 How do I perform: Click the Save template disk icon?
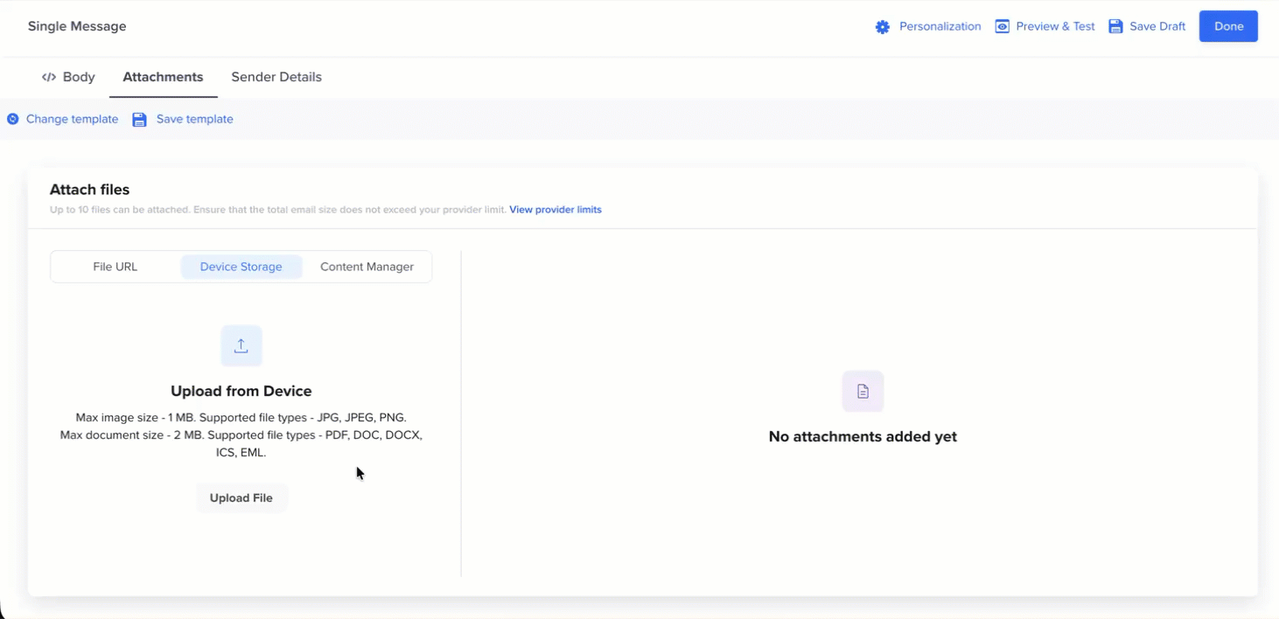(x=139, y=119)
